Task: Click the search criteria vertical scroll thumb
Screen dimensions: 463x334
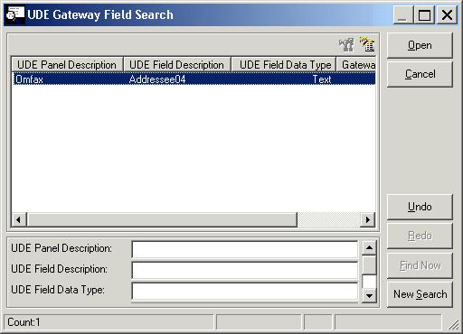Action: point(369,265)
